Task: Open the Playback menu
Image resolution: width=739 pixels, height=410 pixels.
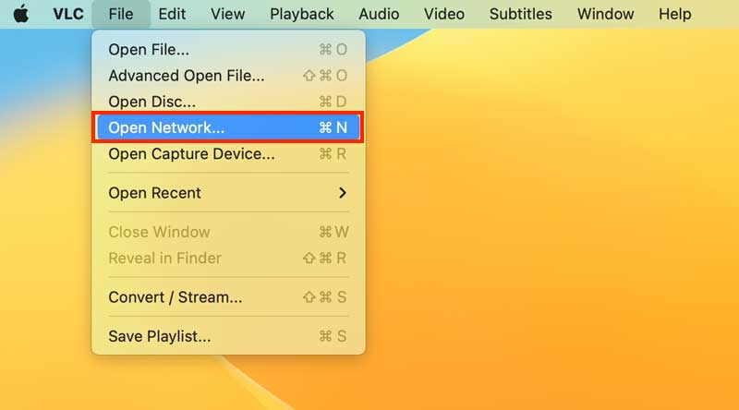Action: (302, 14)
